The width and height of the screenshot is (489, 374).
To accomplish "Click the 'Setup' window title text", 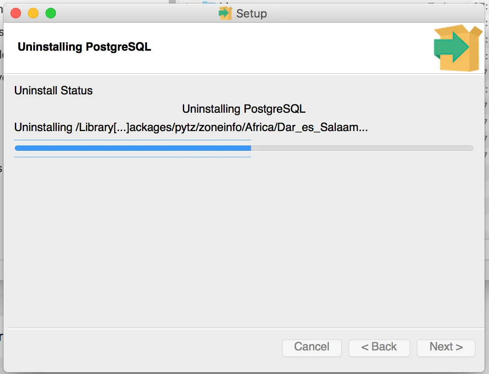I will point(251,14).
